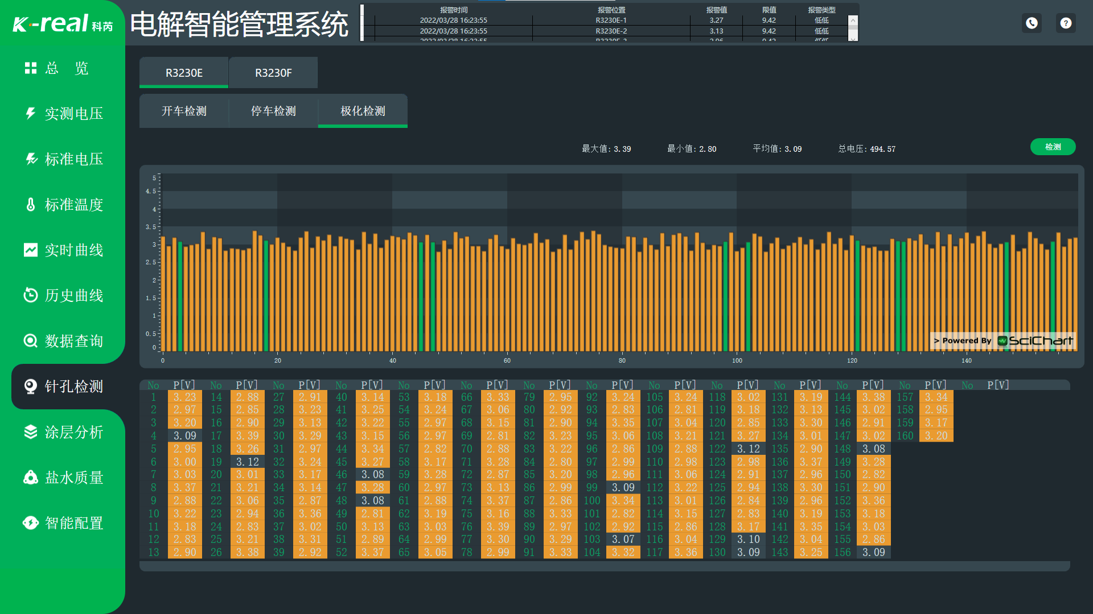Click the 报警时间 column header
This screenshot has width=1093, height=614.
[x=454, y=10]
